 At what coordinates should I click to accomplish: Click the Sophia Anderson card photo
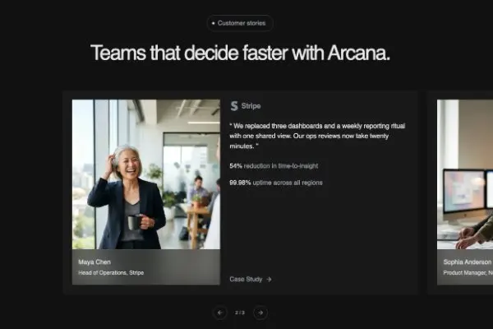coord(465,174)
